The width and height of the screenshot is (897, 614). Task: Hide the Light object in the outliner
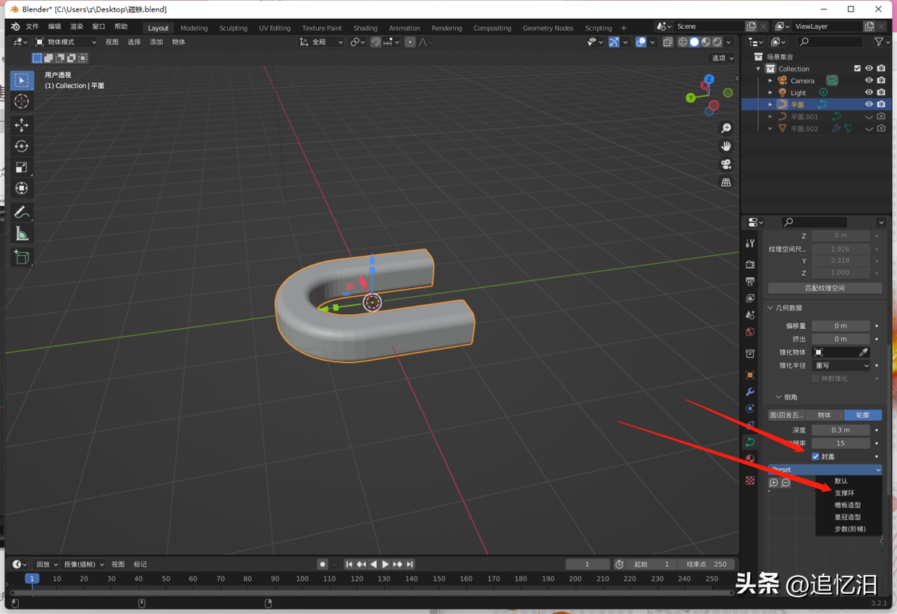(x=869, y=92)
